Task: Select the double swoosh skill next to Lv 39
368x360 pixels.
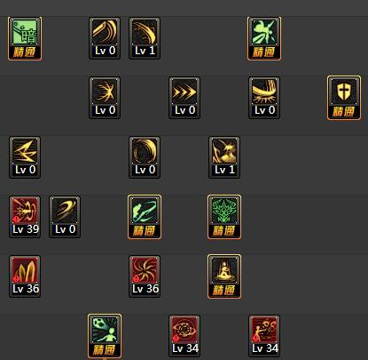Action: pos(65,217)
